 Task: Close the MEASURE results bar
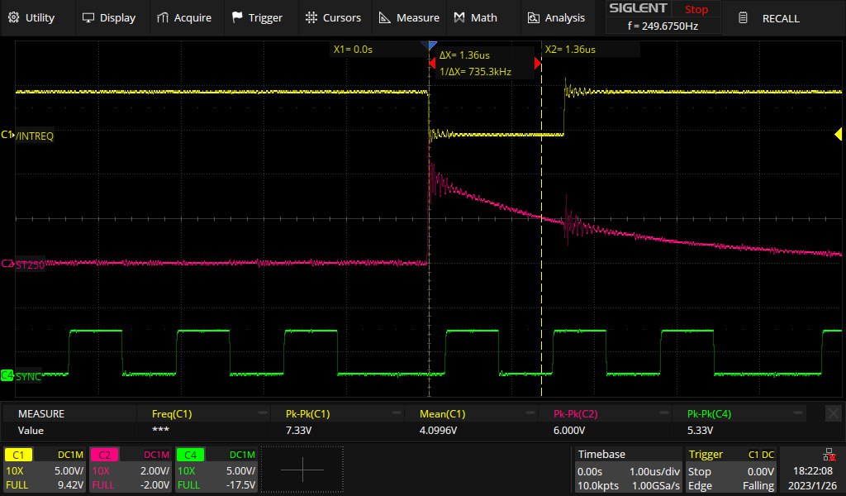832,413
